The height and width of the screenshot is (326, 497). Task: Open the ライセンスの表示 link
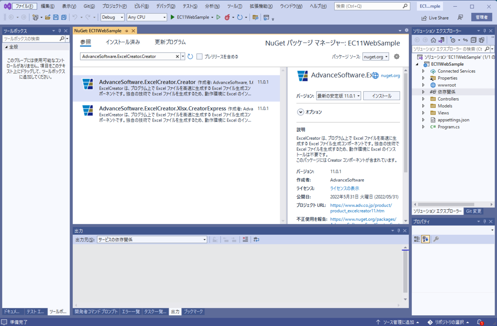pyautogui.click(x=345, y=188)
